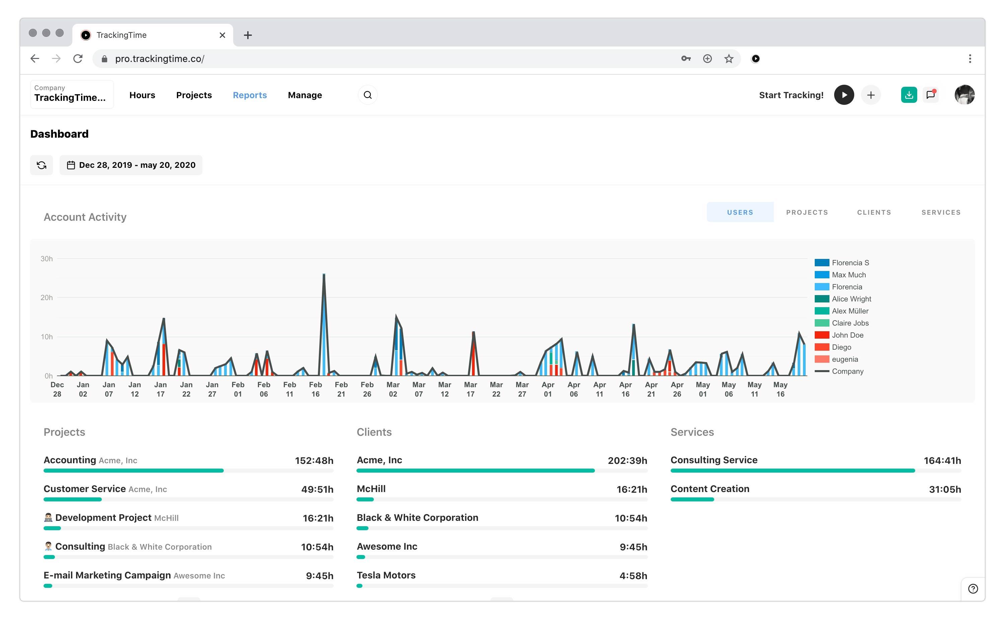The height and width of the screenshot is (623, 1005).
Task: Toggle Florencia S legend swatch
Action: 822,263
